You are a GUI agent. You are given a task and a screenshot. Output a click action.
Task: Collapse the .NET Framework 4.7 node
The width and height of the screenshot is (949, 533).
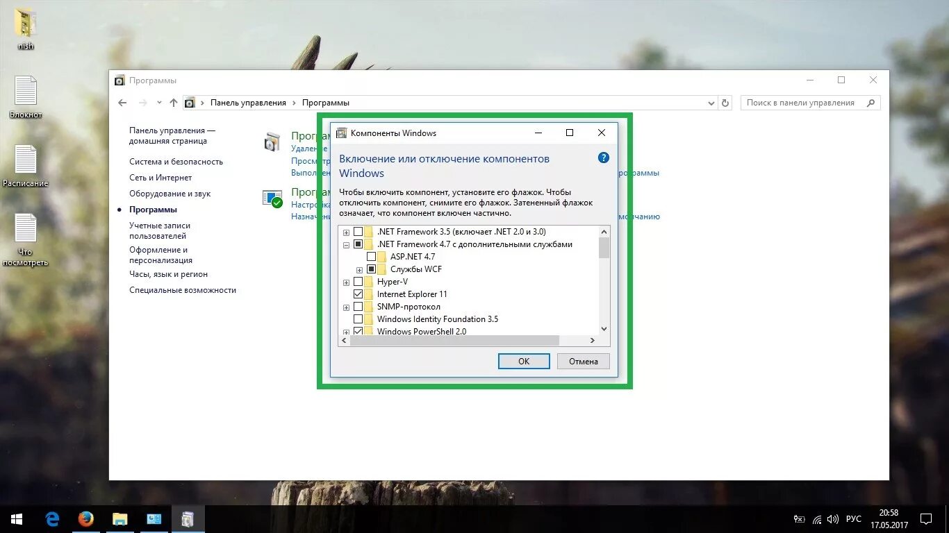click(x=346, y=245)
